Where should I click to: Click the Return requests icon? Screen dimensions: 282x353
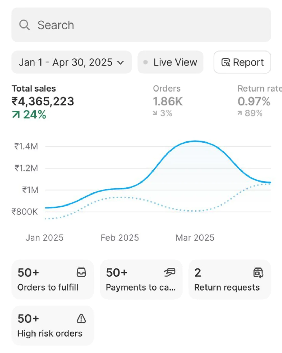258,272
